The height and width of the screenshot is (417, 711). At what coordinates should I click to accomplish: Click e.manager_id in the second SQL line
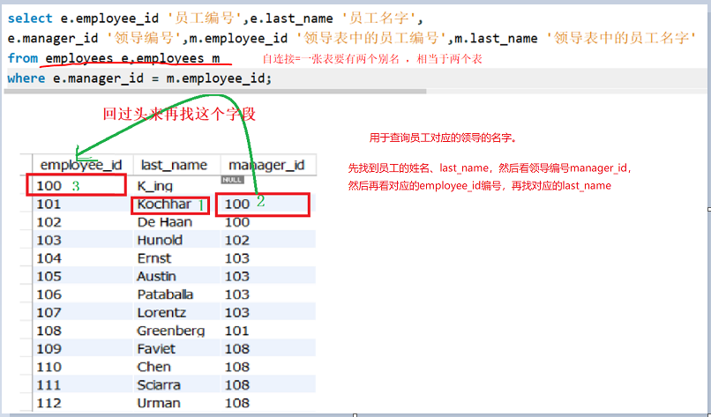(53, 39)
